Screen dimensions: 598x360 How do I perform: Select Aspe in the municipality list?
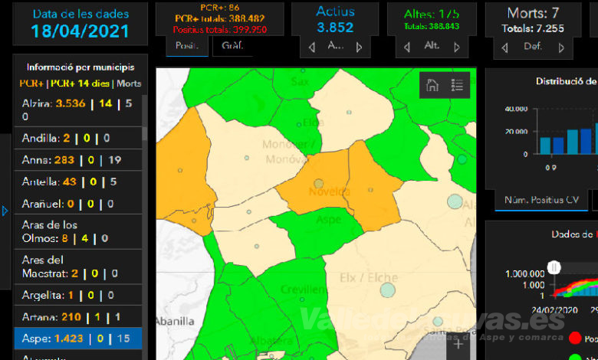pyautogui.click(x=77, y=339)
